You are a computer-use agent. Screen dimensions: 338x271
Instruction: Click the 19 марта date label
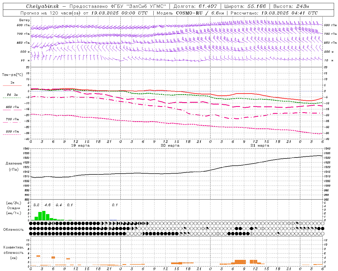(x=80, y=146)
